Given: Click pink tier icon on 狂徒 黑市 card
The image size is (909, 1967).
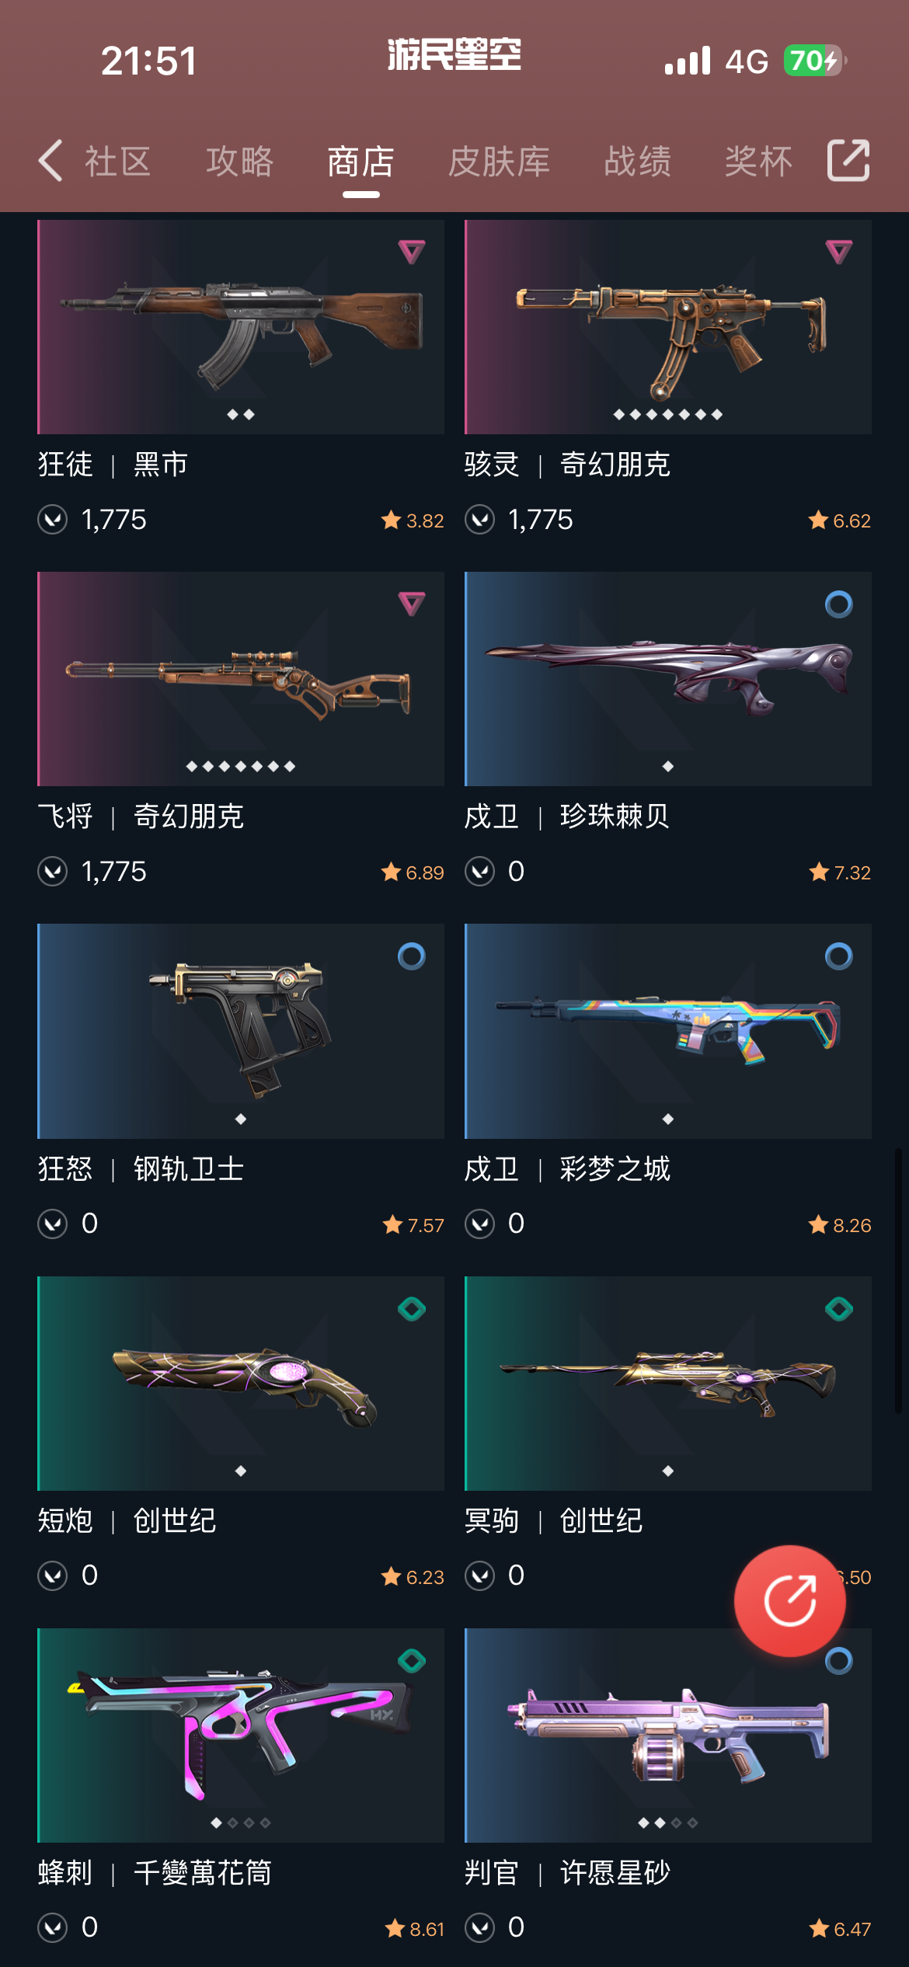Looking at the screenshot, I should point(411,252).
